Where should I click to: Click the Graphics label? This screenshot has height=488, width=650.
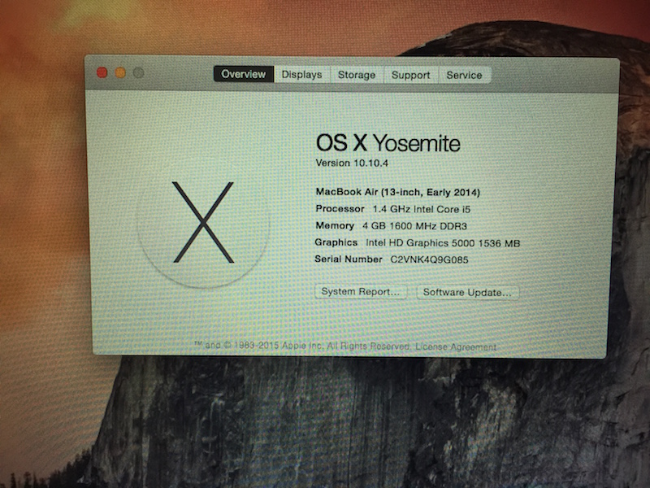pos(336,242)
